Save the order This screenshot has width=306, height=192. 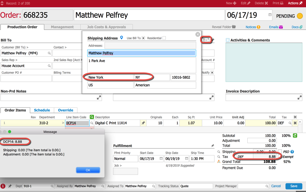[x=294, y=186]
